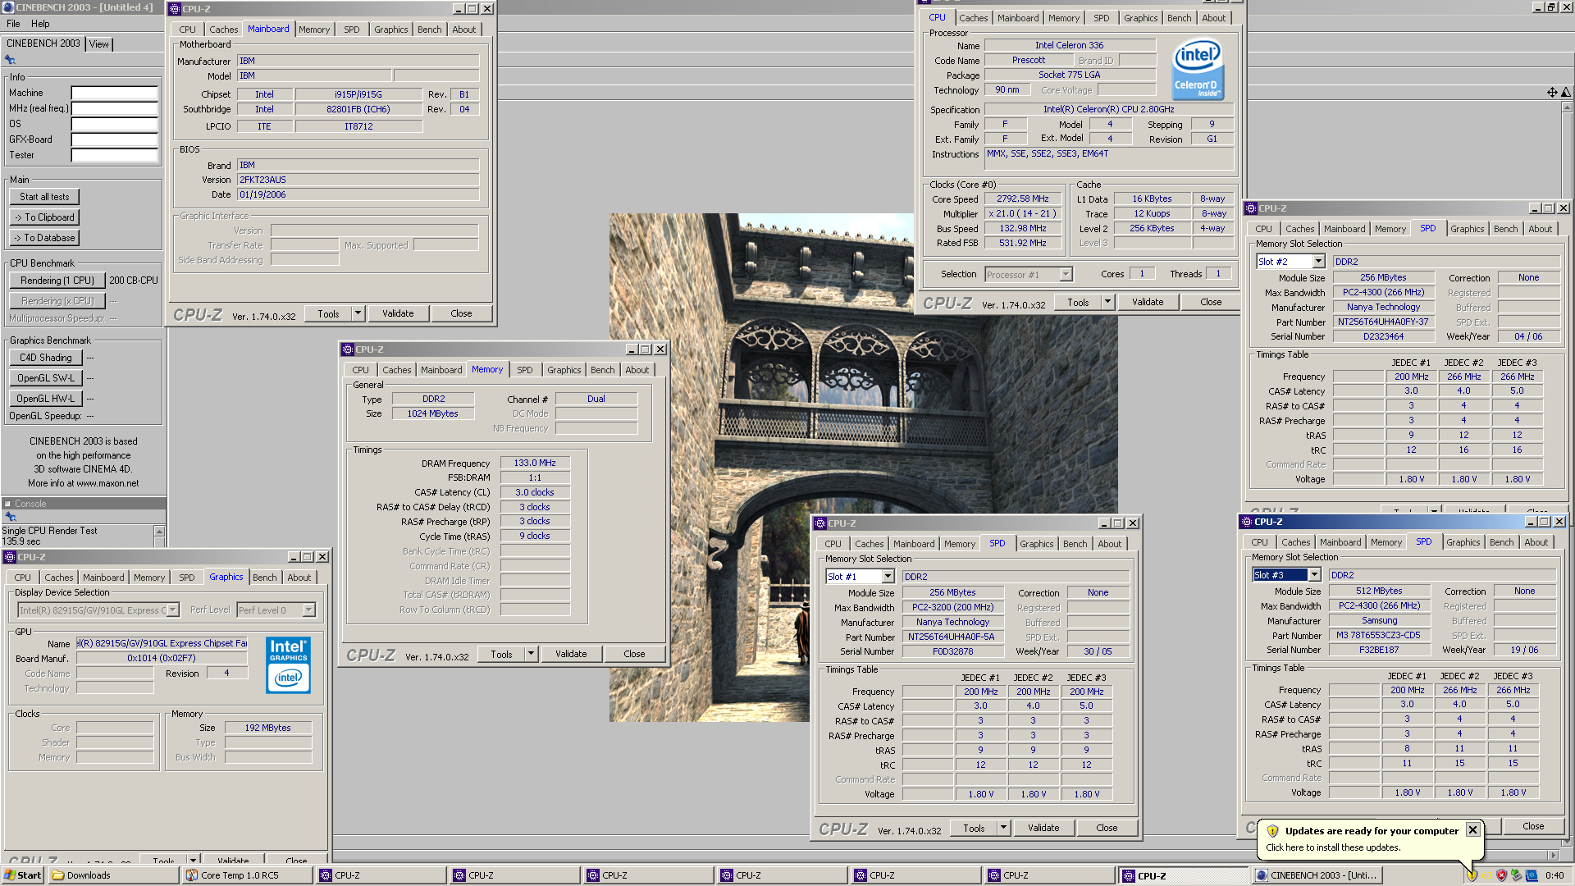The height and width of the screenshot is (886, 1575).
Task: Click the move-view cross arrow icon in the CINEBENCH viewport
Action: (x=1551, y=93)
